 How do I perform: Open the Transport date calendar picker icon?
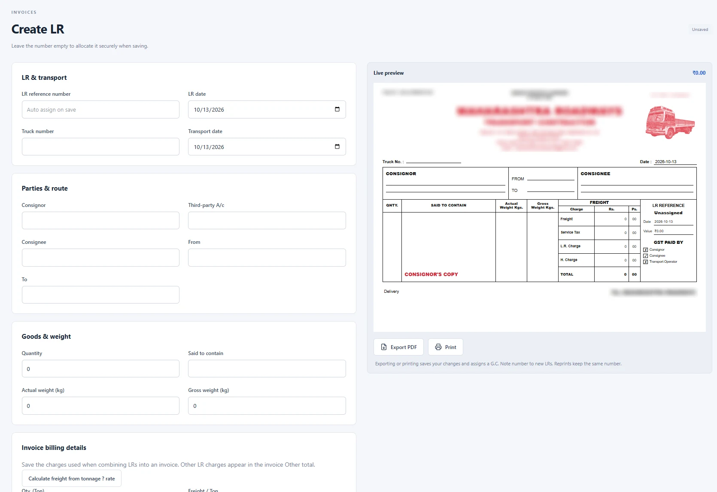(x=337, y=146)
